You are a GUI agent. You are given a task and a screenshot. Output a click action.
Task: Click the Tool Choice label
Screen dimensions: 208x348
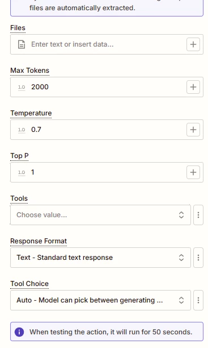[29, 284]
